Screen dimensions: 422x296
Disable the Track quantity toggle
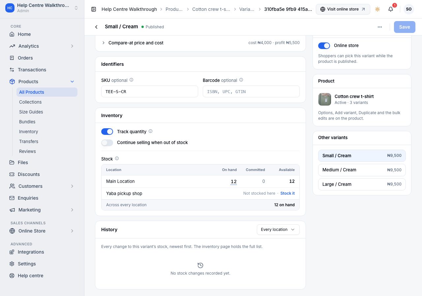tap(107, 132)
